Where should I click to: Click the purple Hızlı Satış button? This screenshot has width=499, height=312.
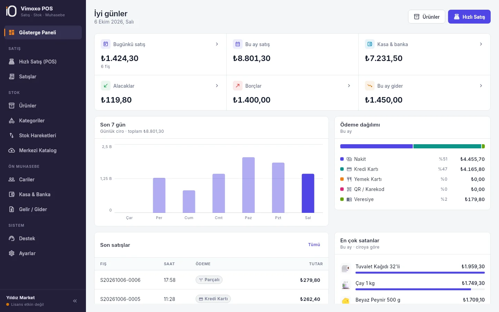click(469, 17)
